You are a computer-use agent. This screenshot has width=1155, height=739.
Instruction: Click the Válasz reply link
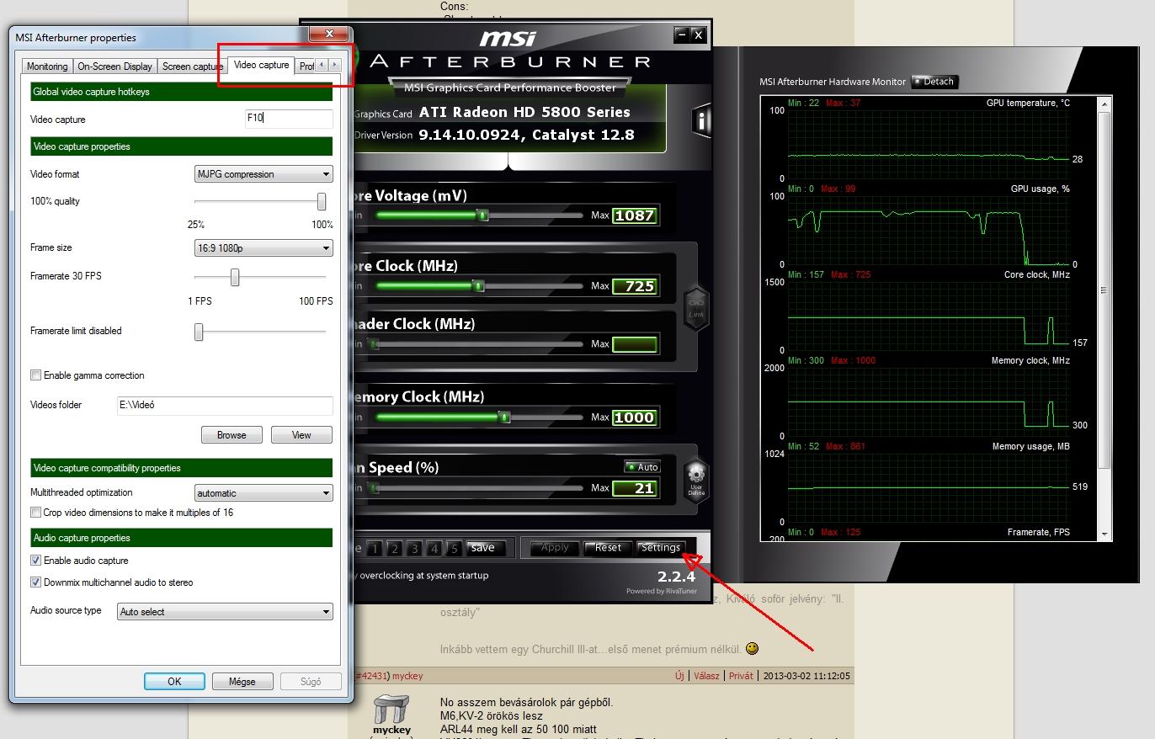click(706, 676)
